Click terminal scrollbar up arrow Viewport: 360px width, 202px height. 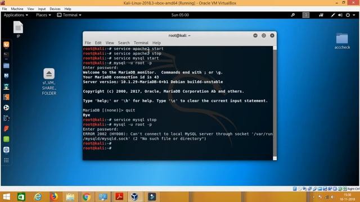274,48
